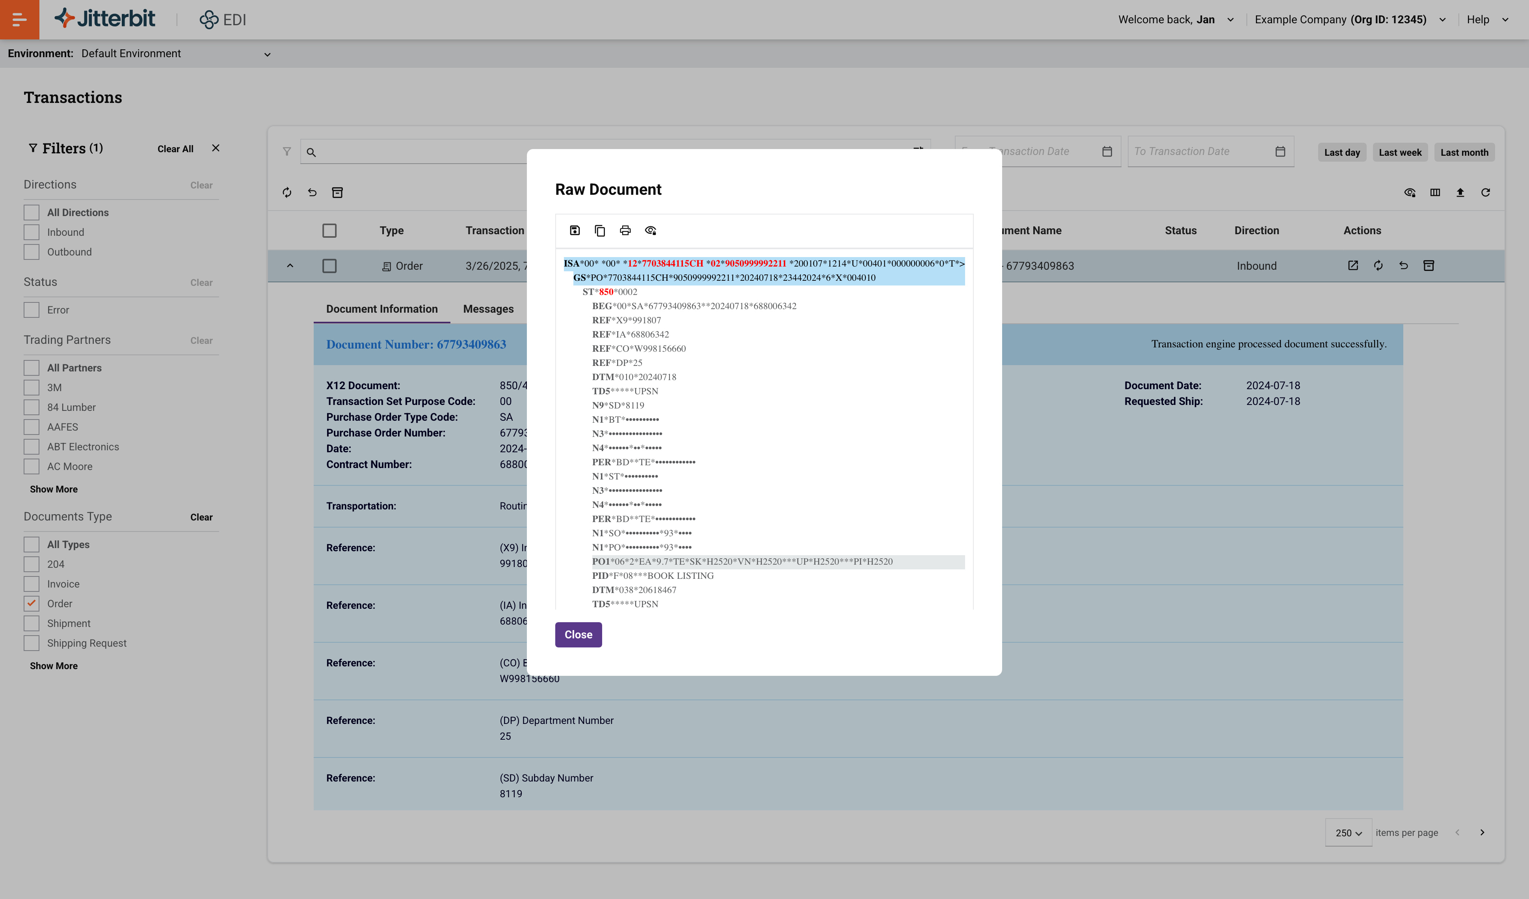Open the Help dropdown
The image size is (1529, 899).
coord(1487,19)
